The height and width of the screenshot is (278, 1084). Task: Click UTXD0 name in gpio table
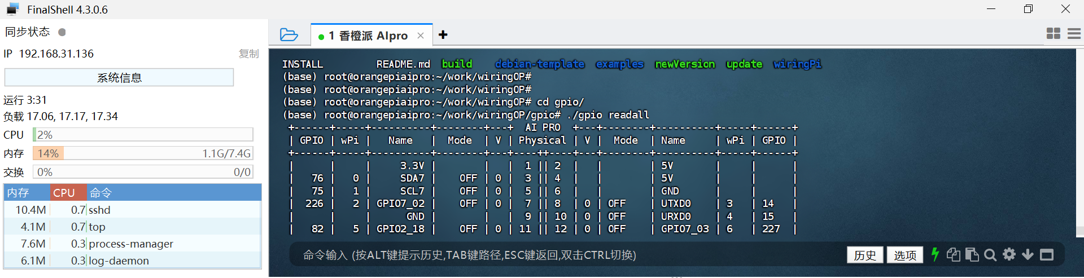(676, 204)
